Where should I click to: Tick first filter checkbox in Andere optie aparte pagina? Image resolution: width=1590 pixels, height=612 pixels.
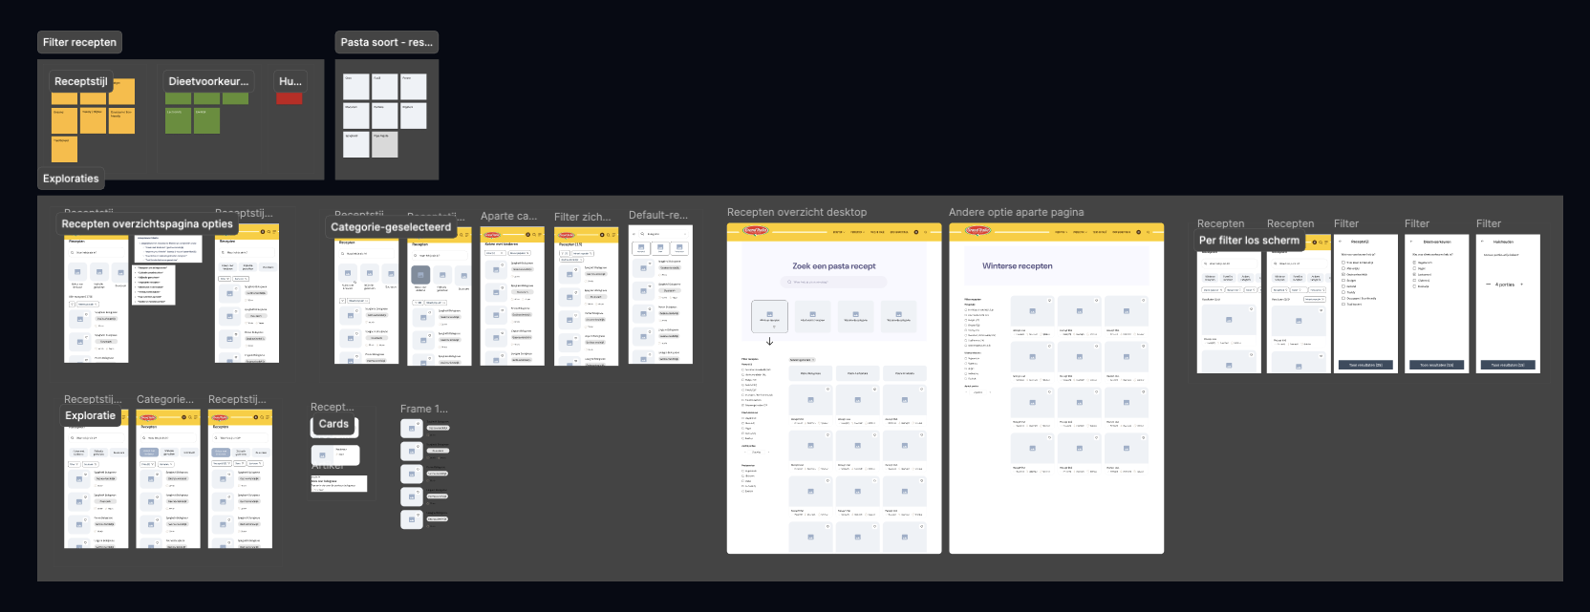coord(965,309)
